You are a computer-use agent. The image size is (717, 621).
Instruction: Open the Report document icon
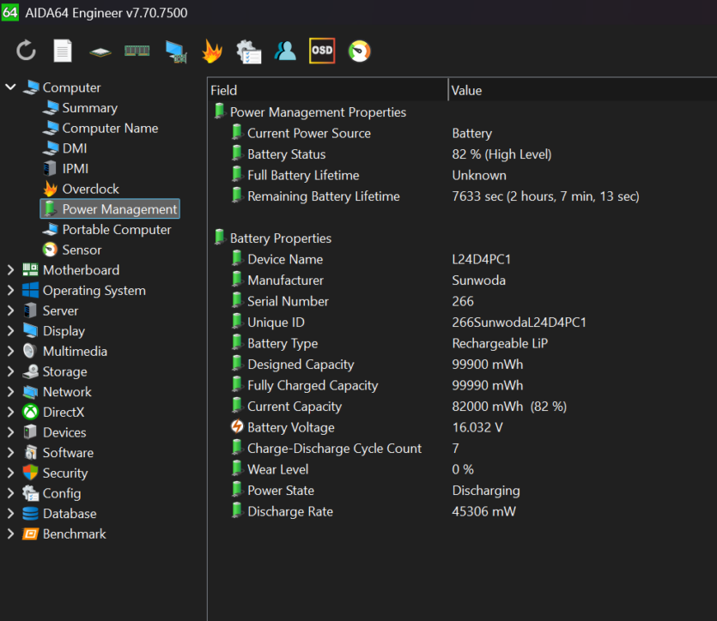pos(63,51)
